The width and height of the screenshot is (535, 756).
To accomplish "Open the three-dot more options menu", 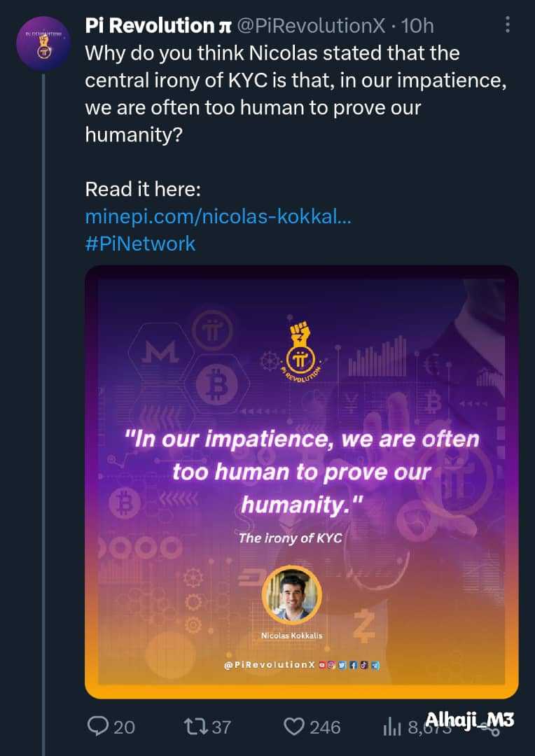I will (x=508, y=26).
